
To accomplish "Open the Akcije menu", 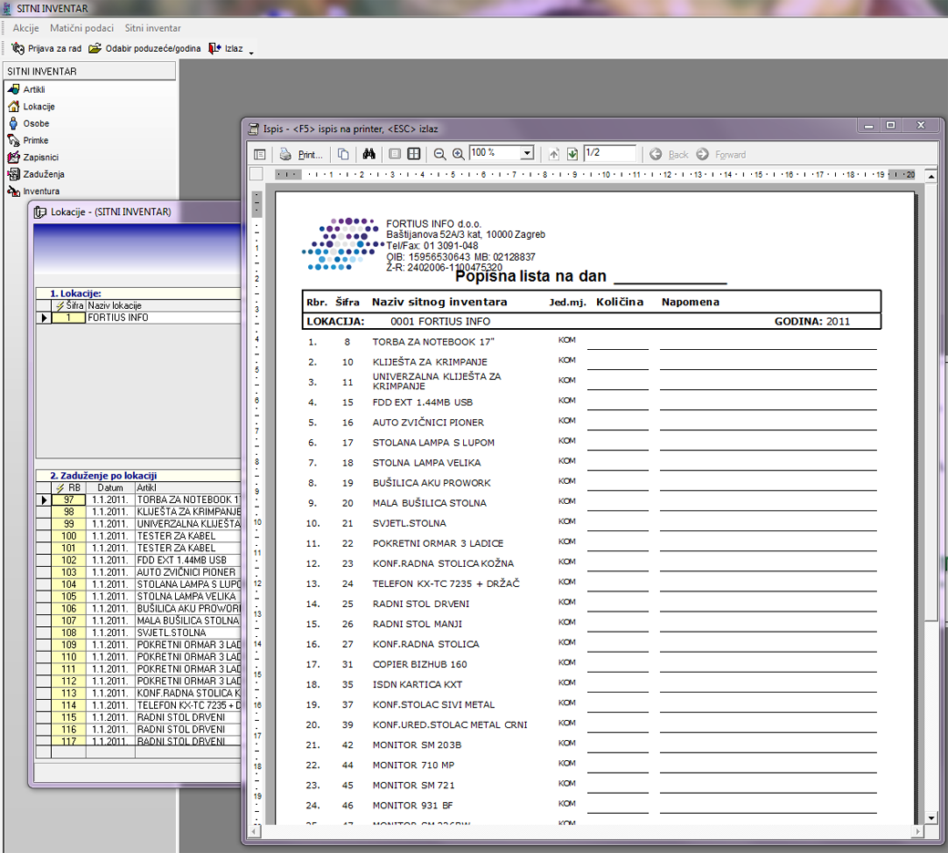I will click(26, 28).
